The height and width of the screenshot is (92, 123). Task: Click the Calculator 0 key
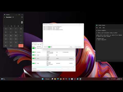[x=11, y=46]
